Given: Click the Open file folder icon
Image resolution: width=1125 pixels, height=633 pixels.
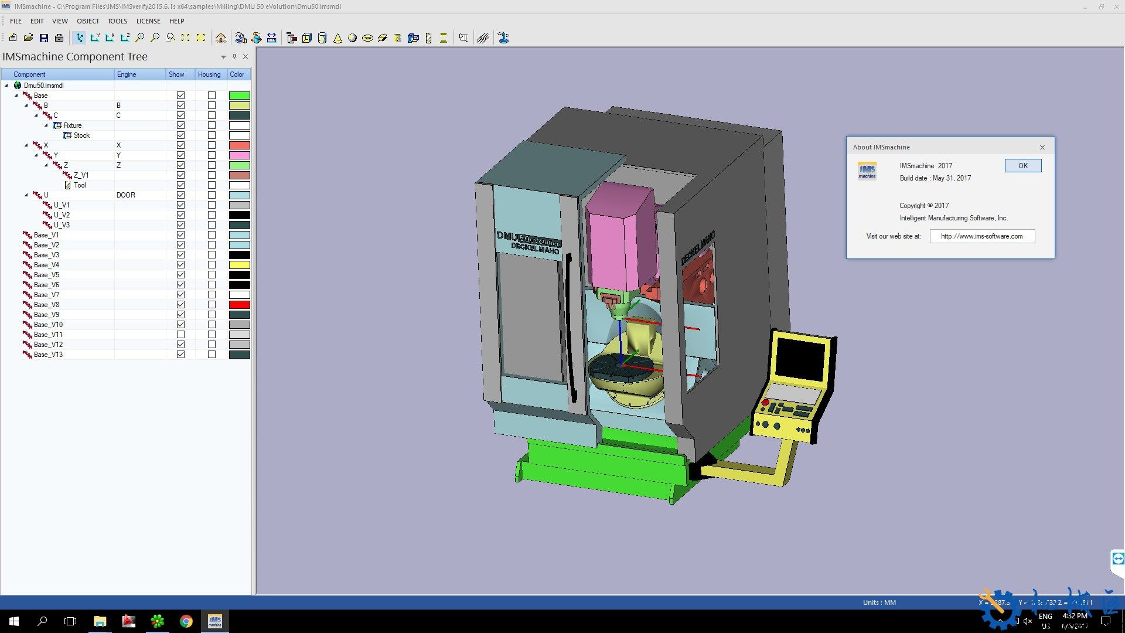Looking at the screenshot, I should pyautogui.click(x=28, y=38).
